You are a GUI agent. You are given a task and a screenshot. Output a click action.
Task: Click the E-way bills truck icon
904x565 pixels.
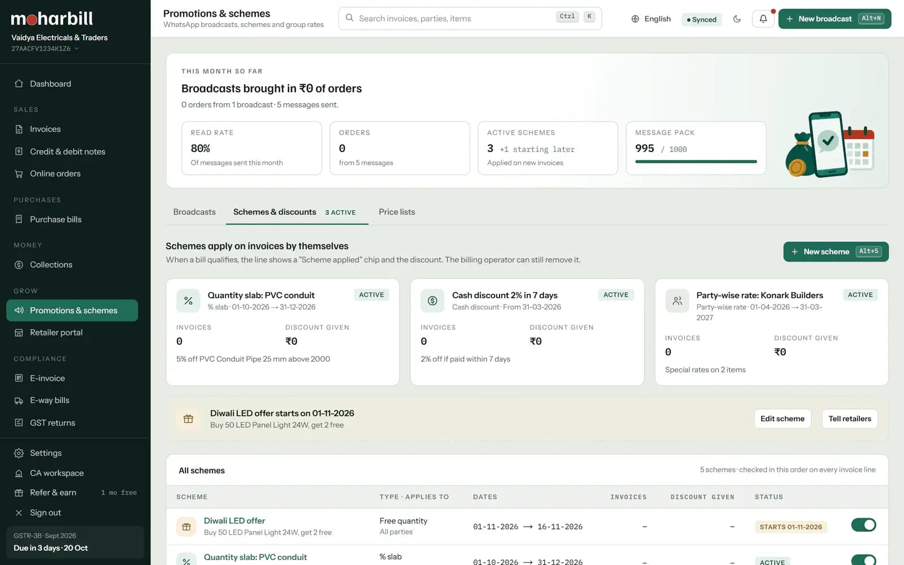click(19, 401)
